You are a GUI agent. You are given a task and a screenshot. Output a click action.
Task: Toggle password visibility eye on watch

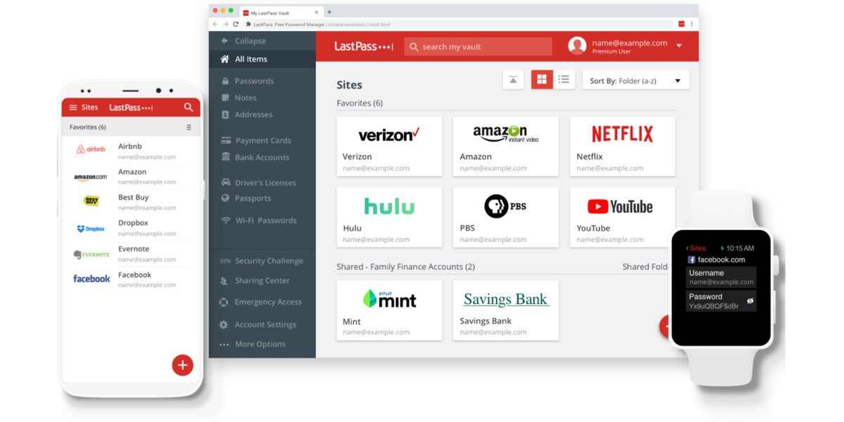coord(750,301)
